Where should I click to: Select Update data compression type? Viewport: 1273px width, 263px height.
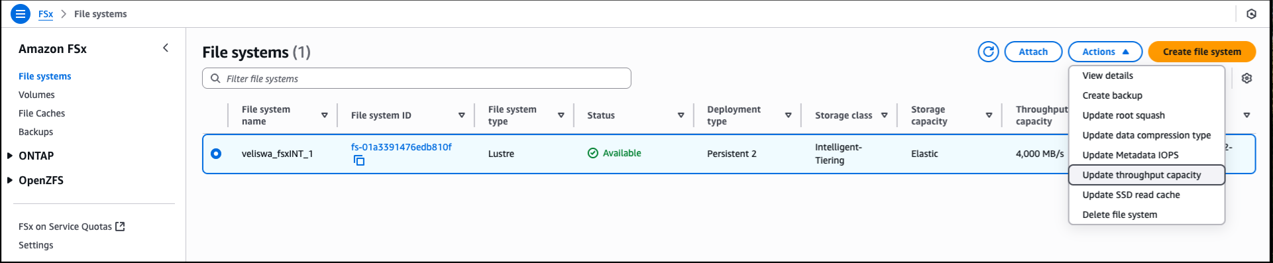[x=1146, y=135]
